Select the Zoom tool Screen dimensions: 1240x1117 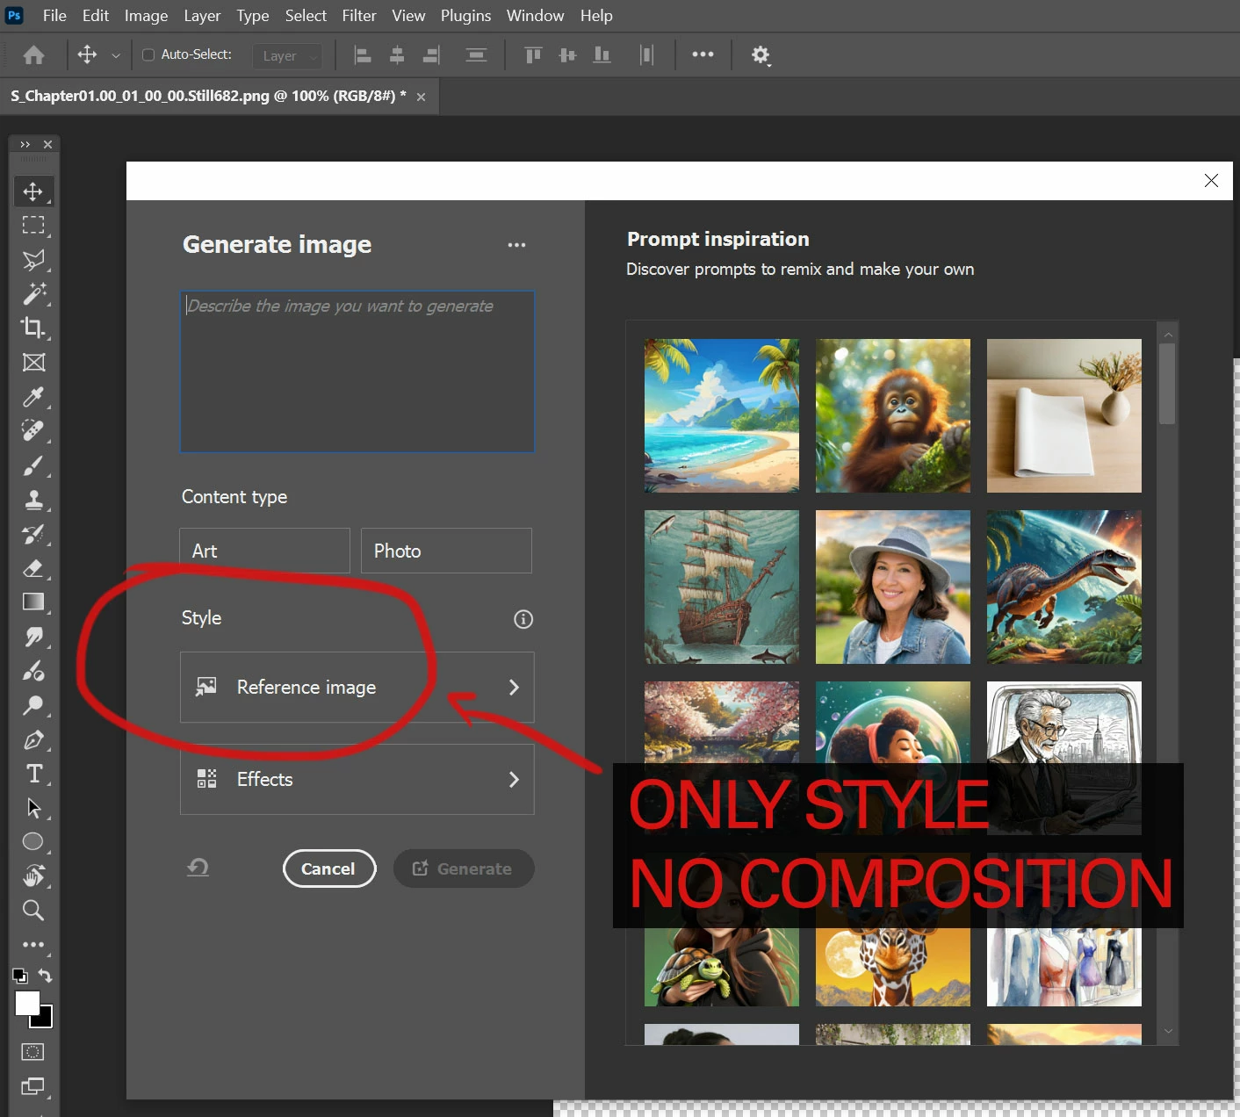pyautogui.click(x=33, y=910)
